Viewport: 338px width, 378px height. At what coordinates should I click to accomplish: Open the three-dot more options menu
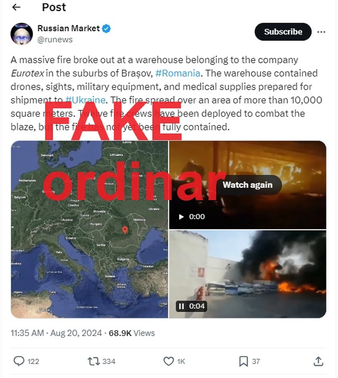tap(321, 32)
